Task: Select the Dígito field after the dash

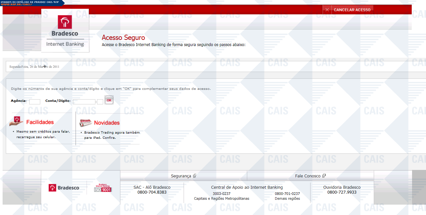Action: [x=100, y=102]
